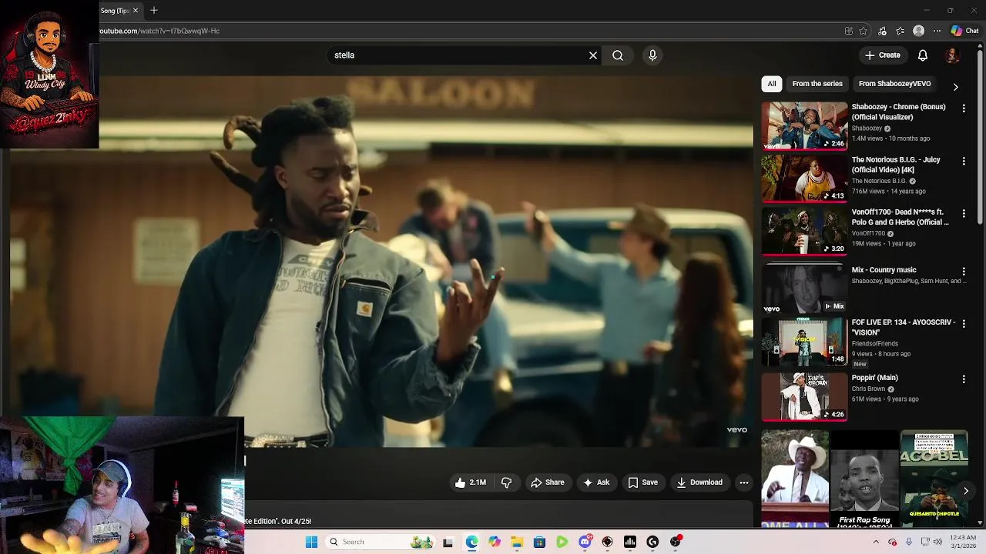Open the Edge profile icon
The image size is (986, 554).
918,31
